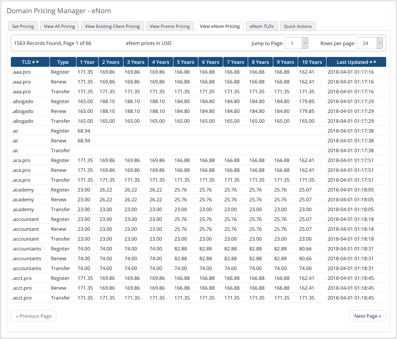Open the Jump to Page dropdown
Screen dimensions: 397x339
coord(296,43)
